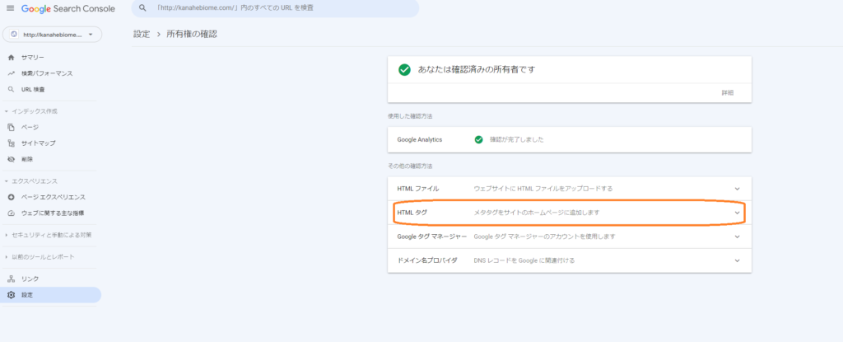
Task: Click the 設定 breadcrumb link
Action: point(141,35)
